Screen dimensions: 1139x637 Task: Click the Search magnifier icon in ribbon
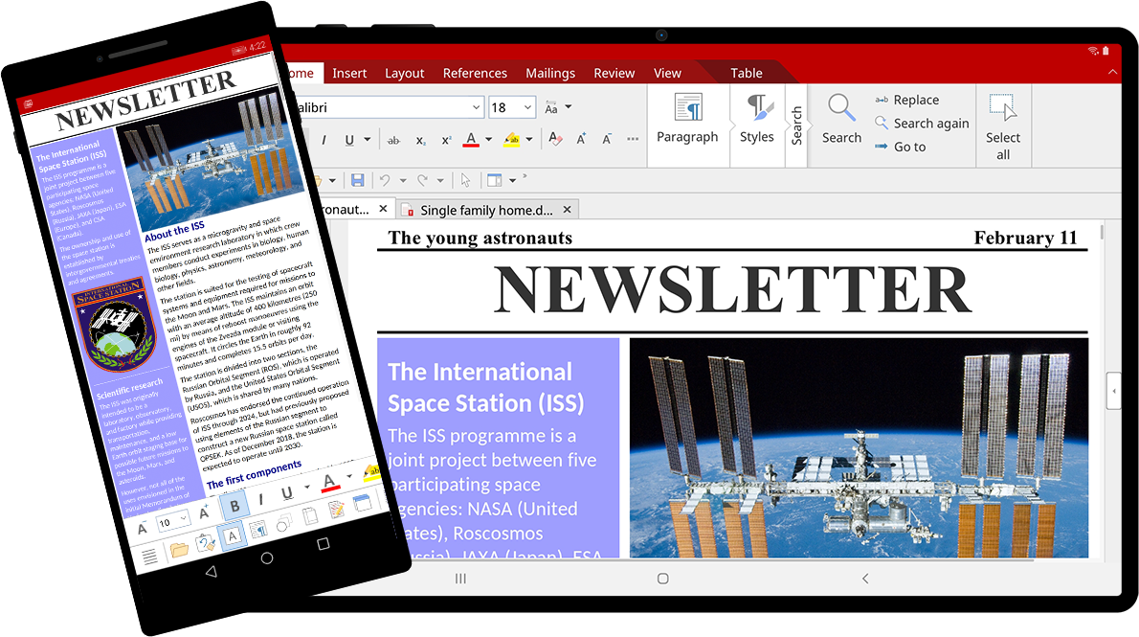(841, 107)
